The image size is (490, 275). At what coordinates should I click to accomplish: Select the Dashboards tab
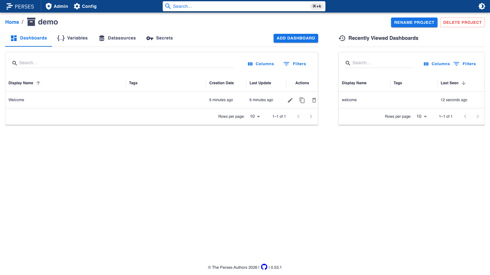[29, 38]
